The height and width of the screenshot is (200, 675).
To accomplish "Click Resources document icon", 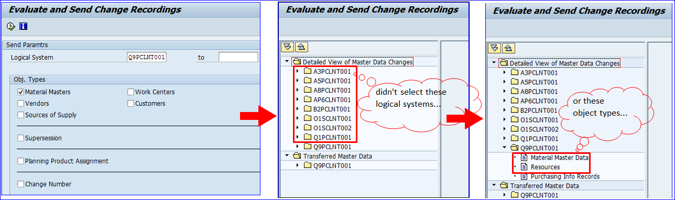I will pos(525,166).
